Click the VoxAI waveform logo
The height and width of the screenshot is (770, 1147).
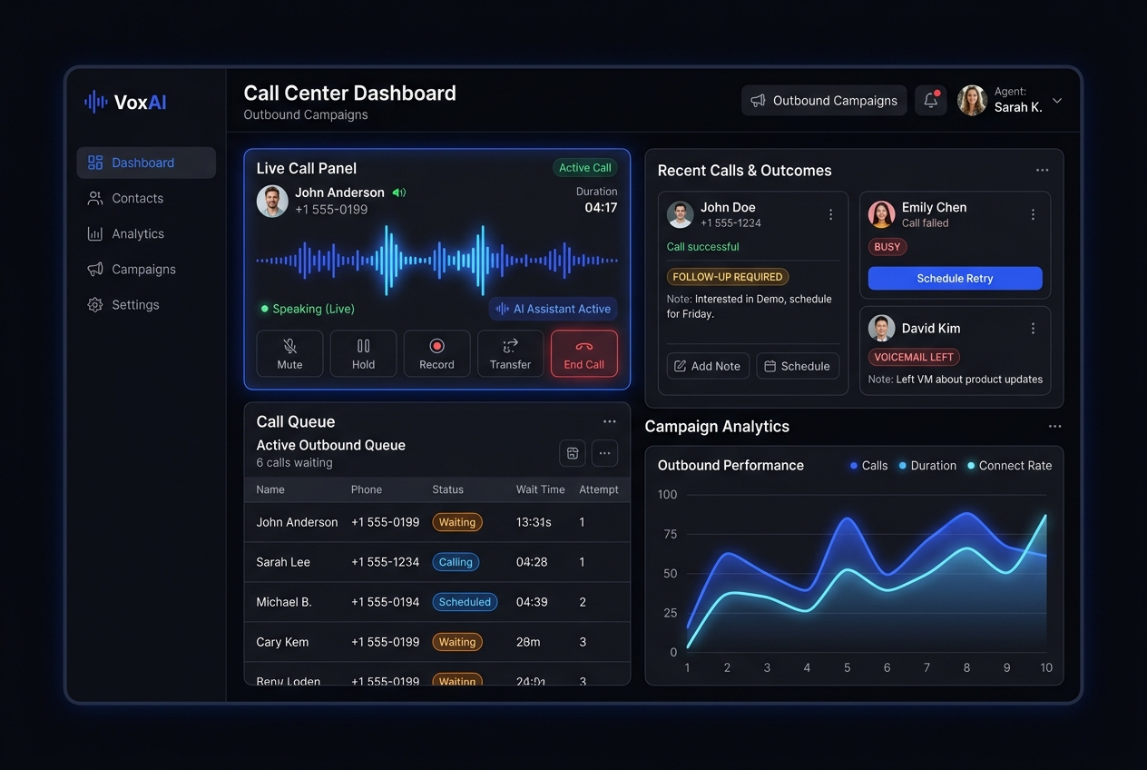95,102
